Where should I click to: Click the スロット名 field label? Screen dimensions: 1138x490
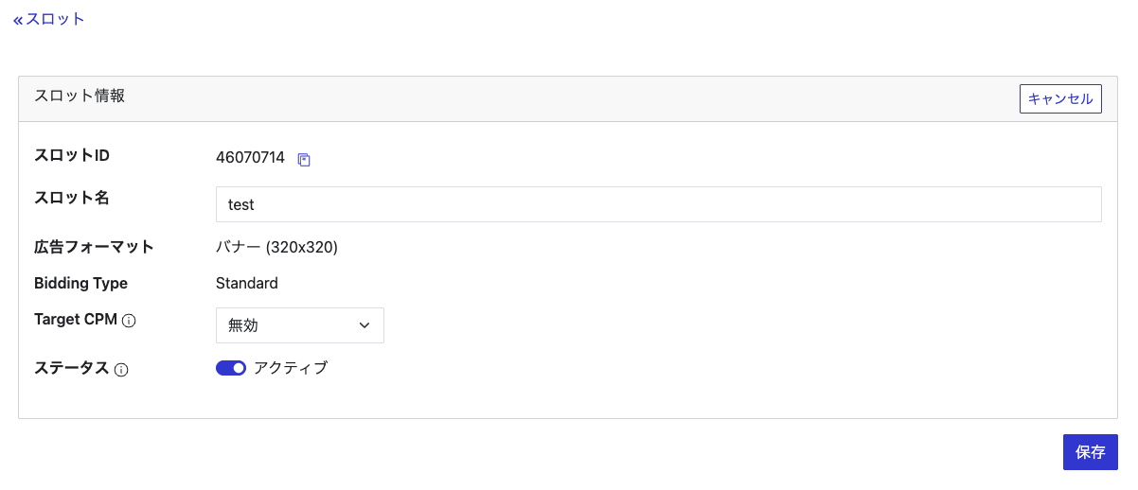(72, 198)
